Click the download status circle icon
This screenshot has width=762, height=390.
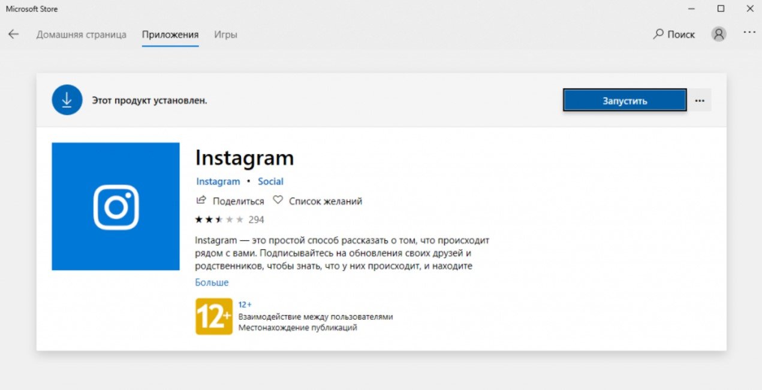tap(67, 100)
